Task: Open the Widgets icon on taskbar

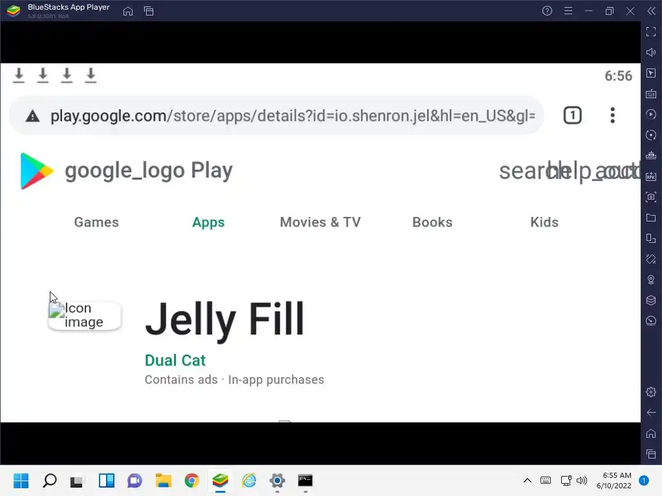Action: (x=107, y=480)
